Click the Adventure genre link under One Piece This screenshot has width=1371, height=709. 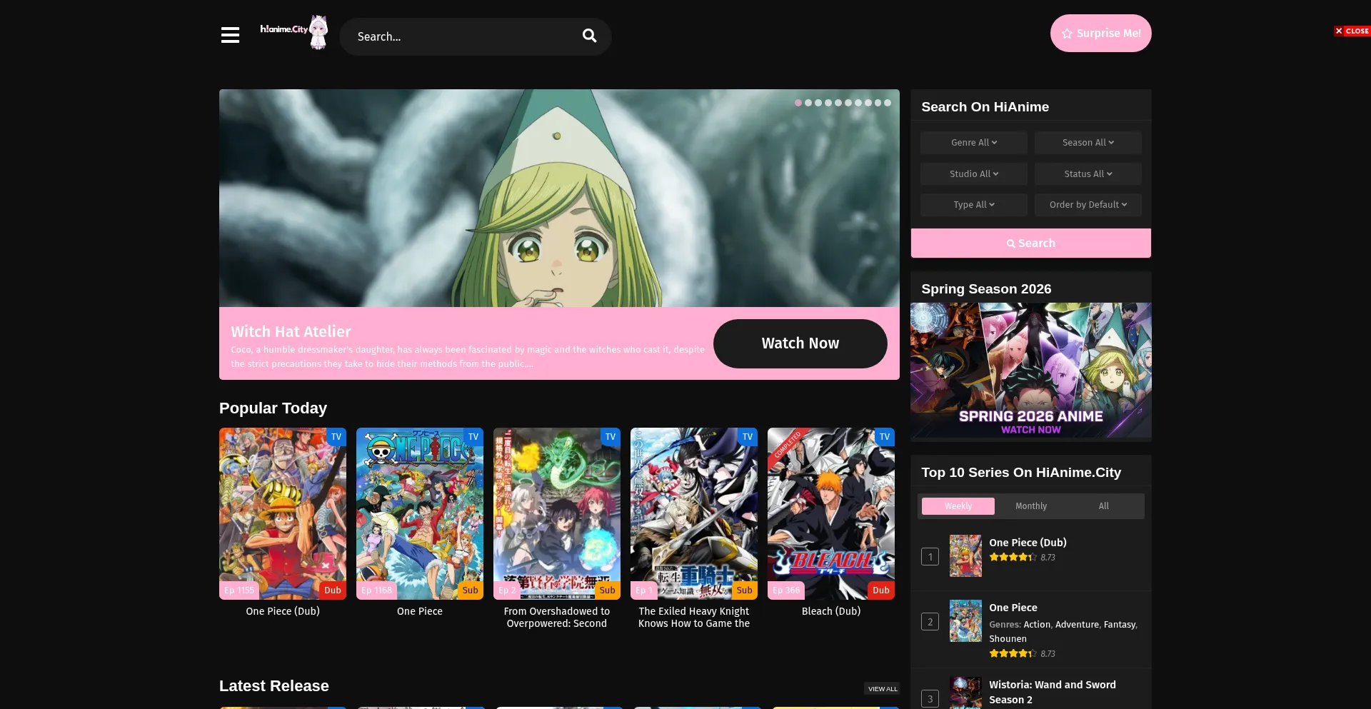1077,625
